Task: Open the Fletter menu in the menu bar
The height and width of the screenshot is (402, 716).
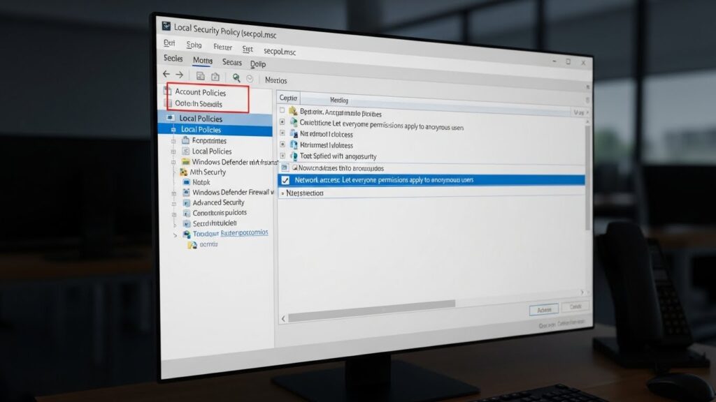Action: tap(222, 47)
